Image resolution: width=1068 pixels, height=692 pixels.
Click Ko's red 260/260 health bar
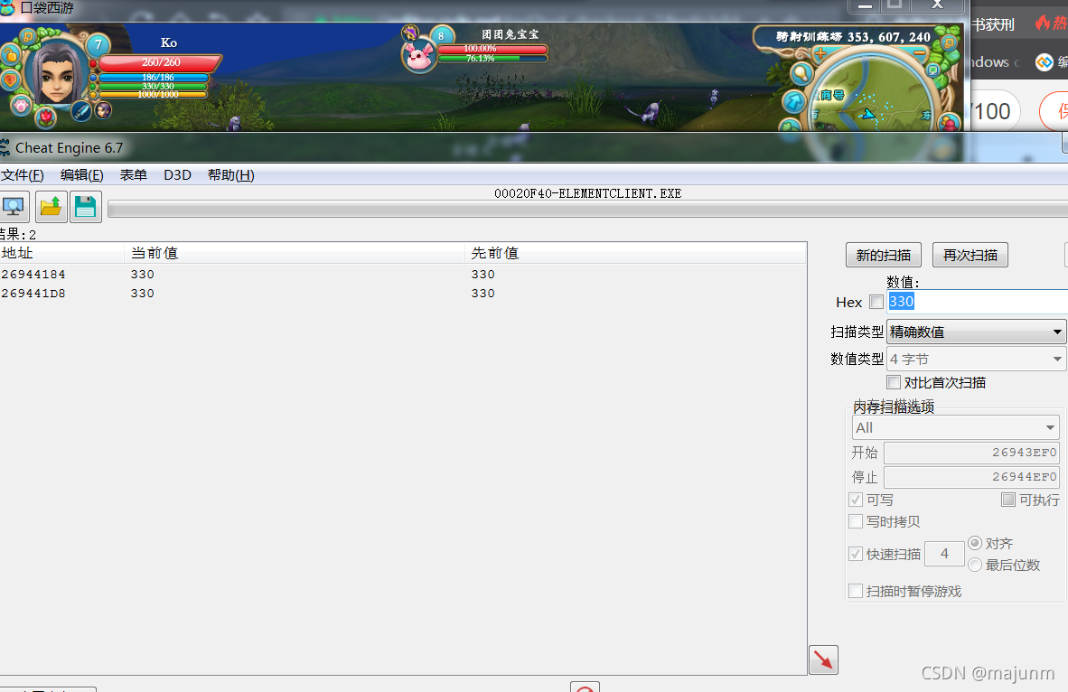(x=161, y=62)
